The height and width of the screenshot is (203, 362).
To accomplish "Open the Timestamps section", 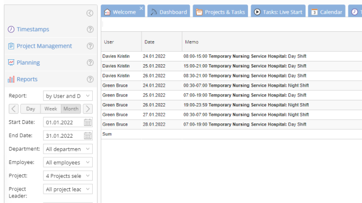I will pos(33,29).
